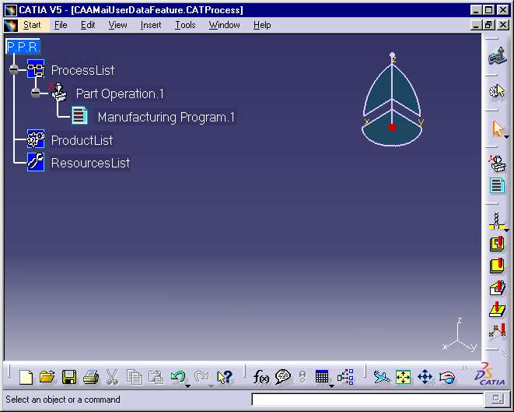The height and width of the screenshot is (412, 514).
Task: Select the Drilling operation tool
Action: (496, 221)
